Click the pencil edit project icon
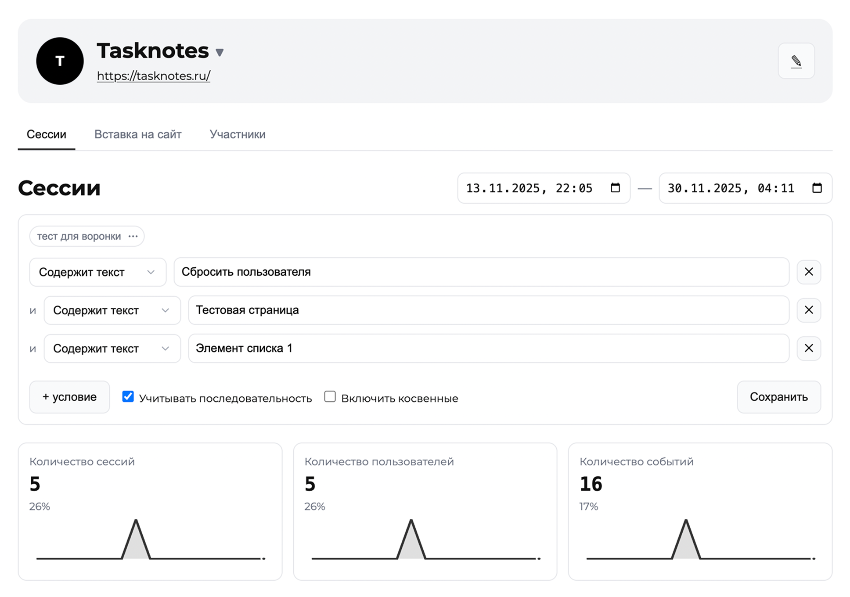 click(796, 61)
